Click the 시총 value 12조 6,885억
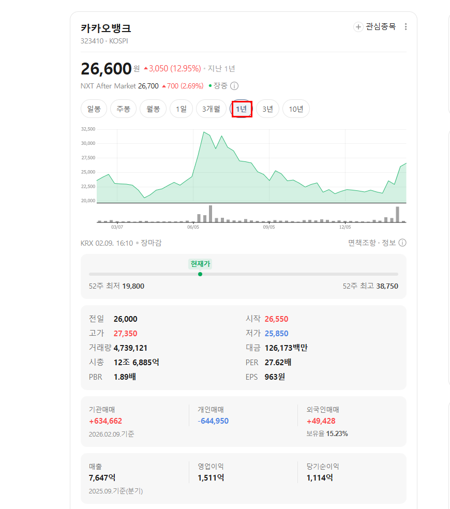The width and height of the screenshot is (450, 509). click(x=137, y=362)
